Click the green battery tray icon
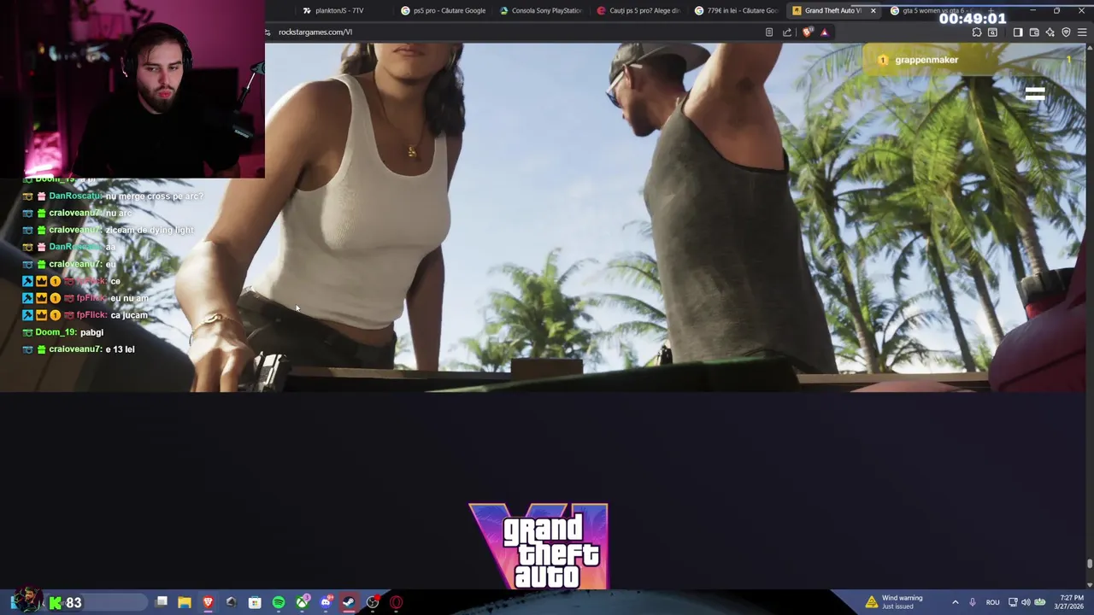This screenshot has height=615, width=1094. pyautogui.click(x=1038, y=602)
